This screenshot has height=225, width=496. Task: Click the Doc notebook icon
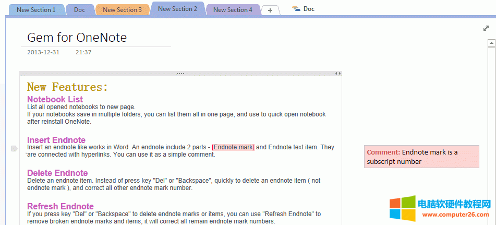pos(296,9)
